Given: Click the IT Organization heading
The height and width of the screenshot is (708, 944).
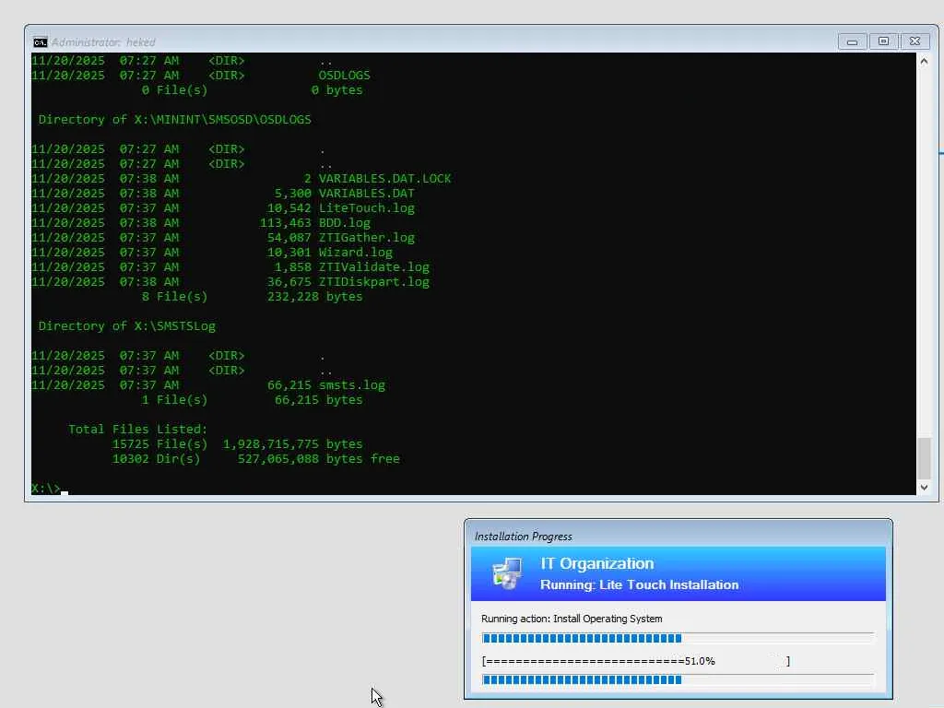Looking at the screenshot, I should click(596, 563).
